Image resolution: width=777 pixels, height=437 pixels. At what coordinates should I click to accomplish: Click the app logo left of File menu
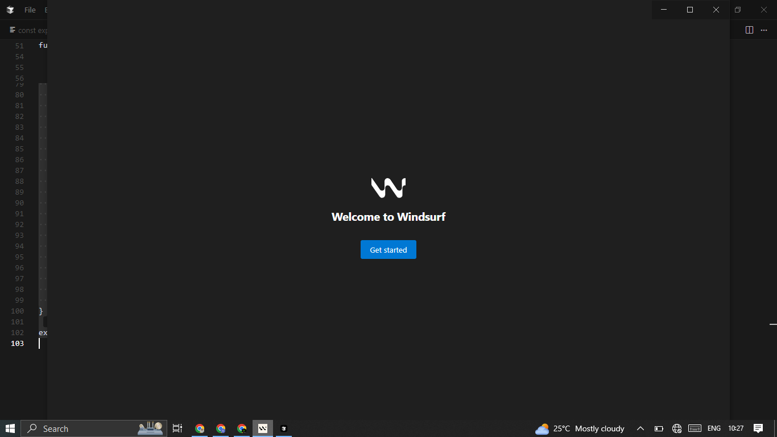click(x=10, y=10)
